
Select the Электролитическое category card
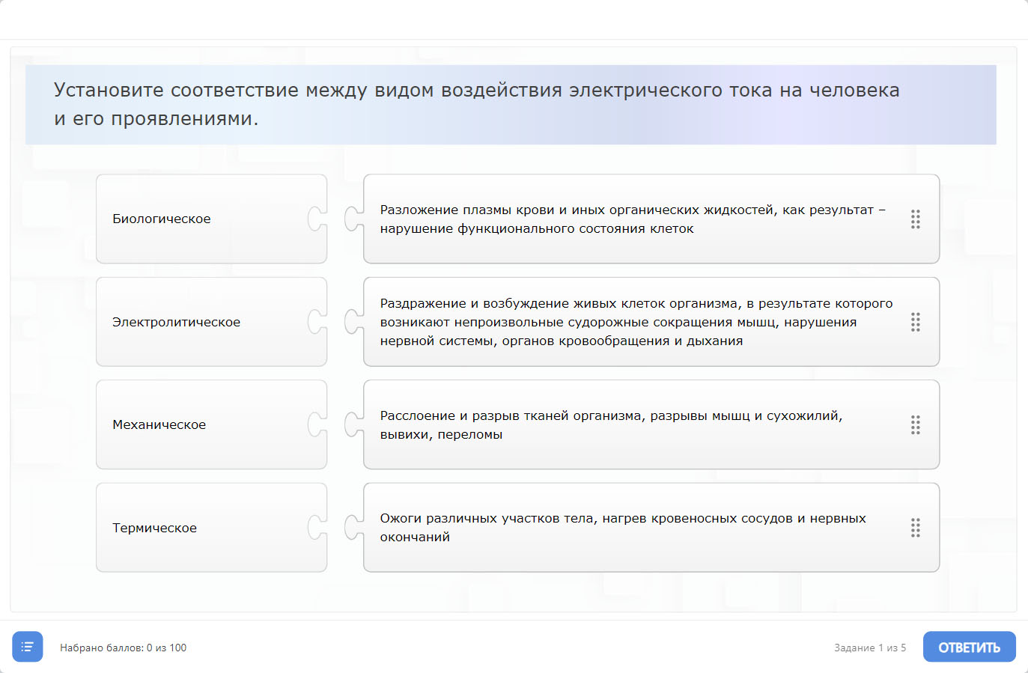pyautogui.click(x=202, y=322)
